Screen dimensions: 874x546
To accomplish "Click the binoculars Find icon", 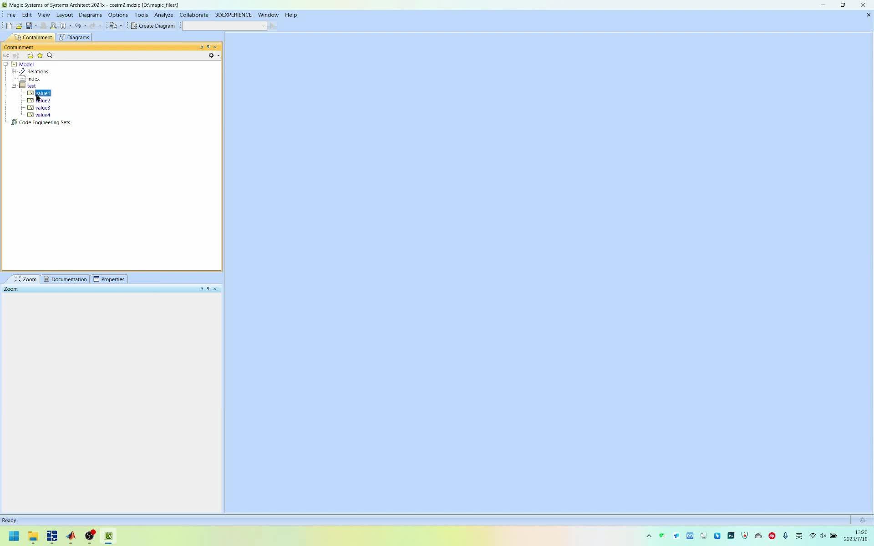I will pyautogui.click(x=63, y=26).
